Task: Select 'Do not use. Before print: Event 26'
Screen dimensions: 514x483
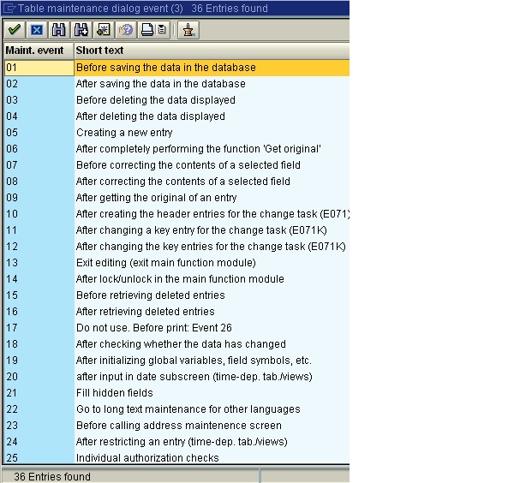Action: pyautogui.click(x=212, y=328)
